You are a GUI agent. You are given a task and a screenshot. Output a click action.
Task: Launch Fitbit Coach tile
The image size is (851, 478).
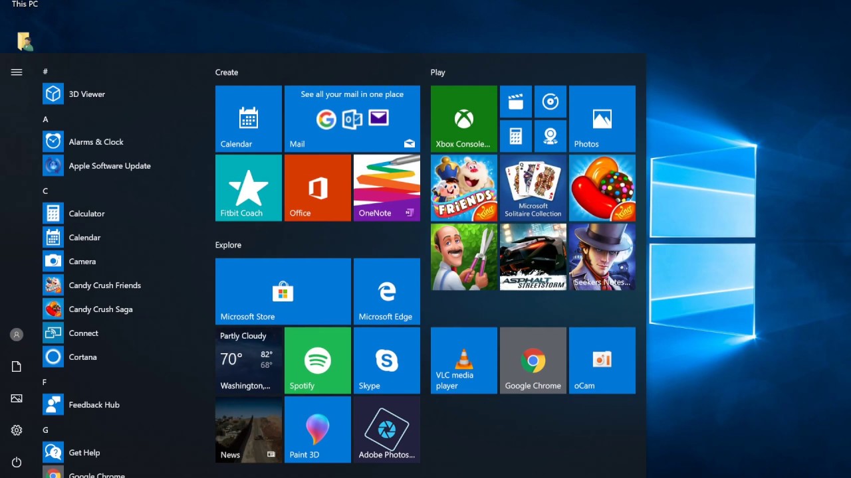click(249, 188)
